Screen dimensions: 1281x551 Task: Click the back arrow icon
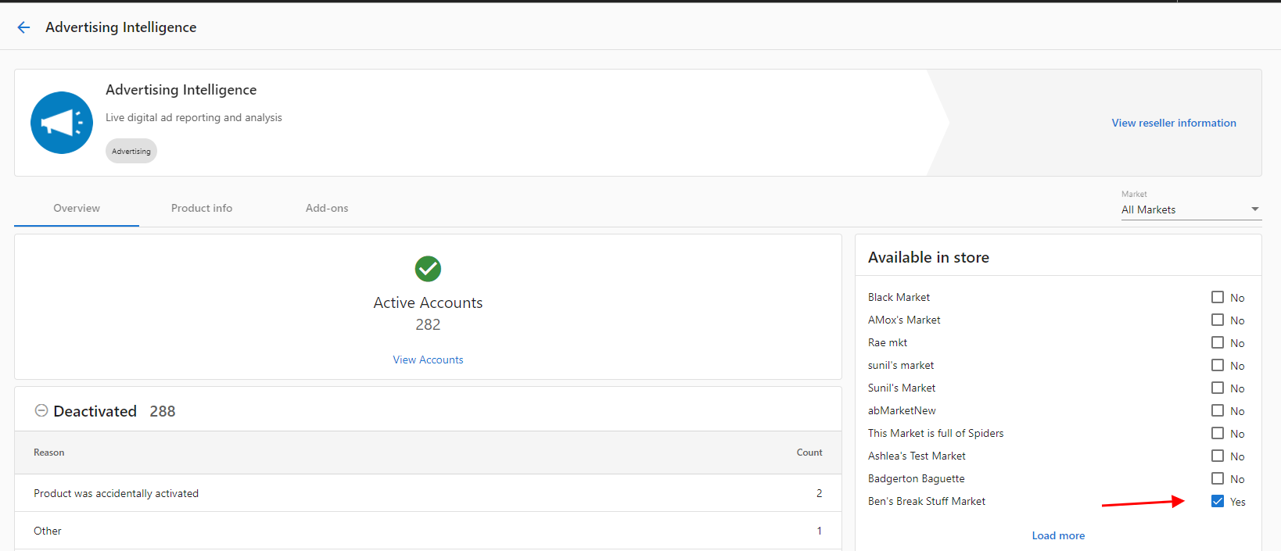coord(23,27)
